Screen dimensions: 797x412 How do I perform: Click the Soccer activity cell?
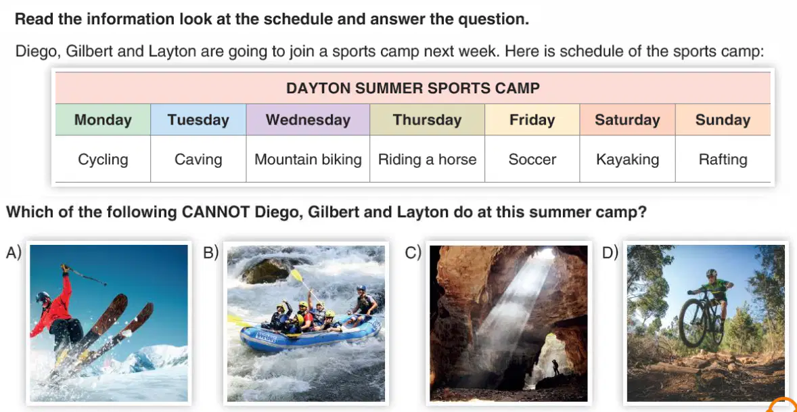tap(532, 159)
